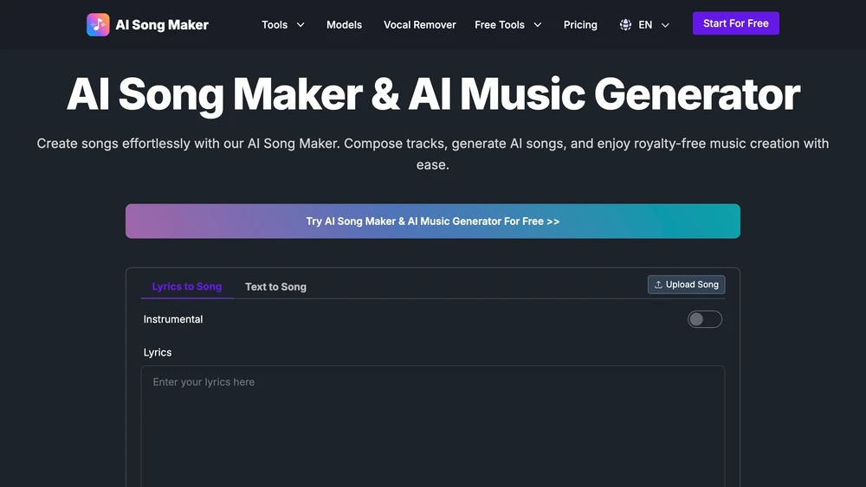The width and height of the screenshot is (866, 487).
Task: Open the EN language selector
Action: pyautogui.click(x=644, y=25)
